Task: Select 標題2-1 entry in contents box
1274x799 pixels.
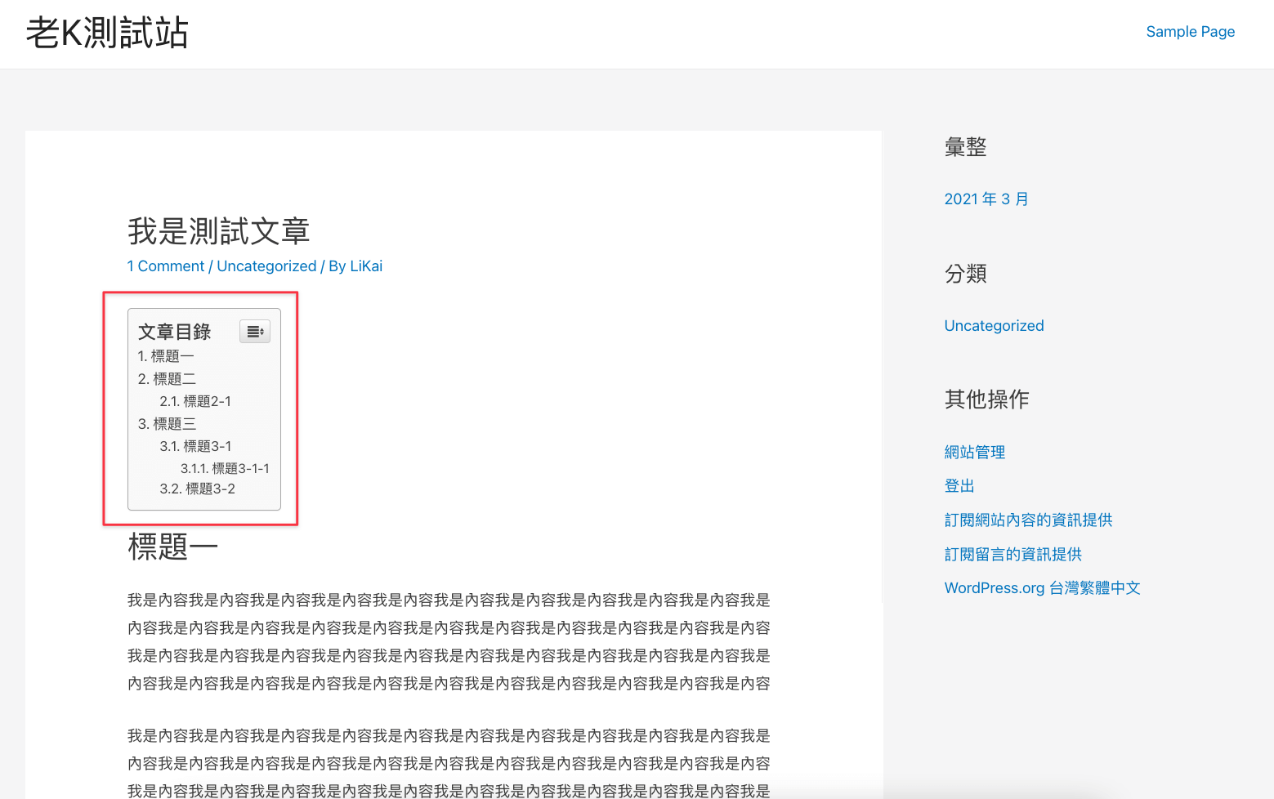Action: pos(195,401)
